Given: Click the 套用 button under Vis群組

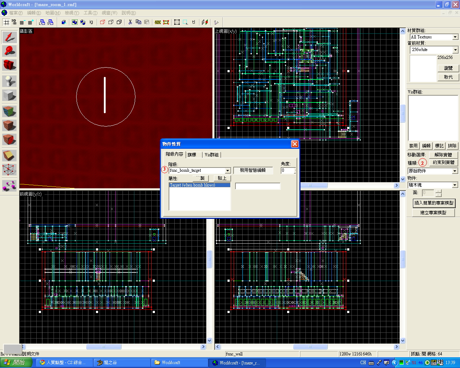Looking at the screenshot, I should (x=413, y=146).
